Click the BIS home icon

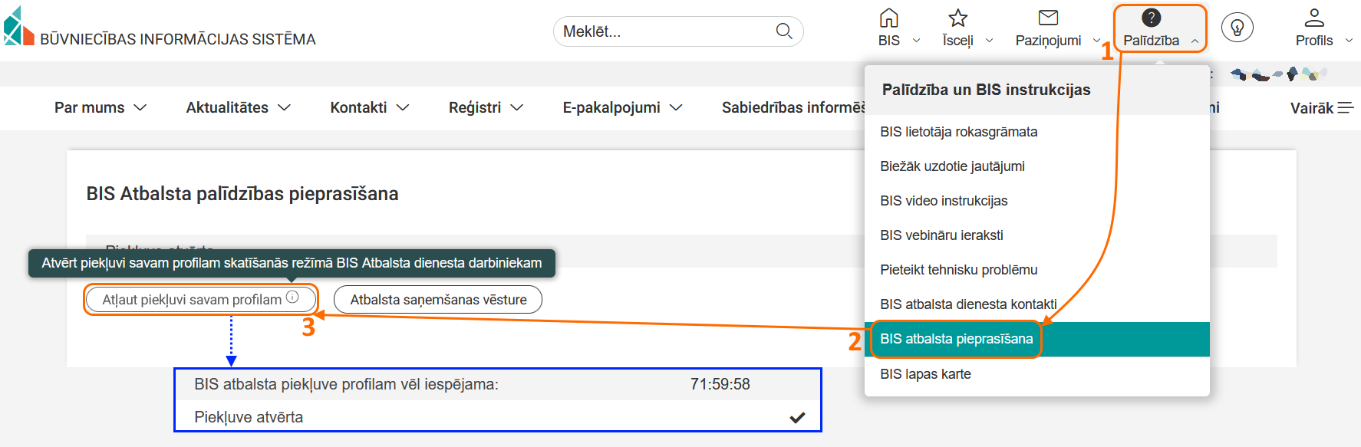pos(888,18)
